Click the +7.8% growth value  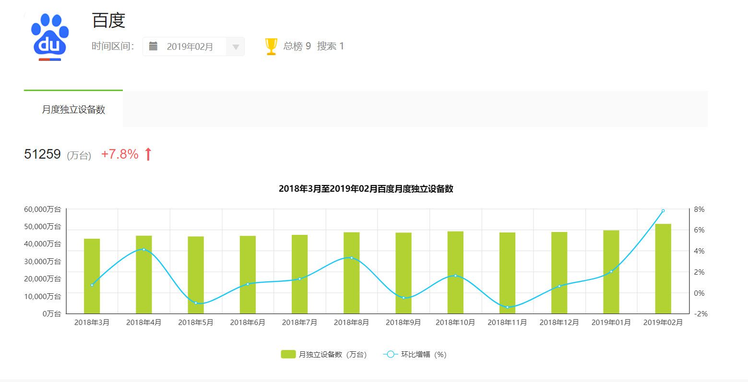(x=120, y=154)
